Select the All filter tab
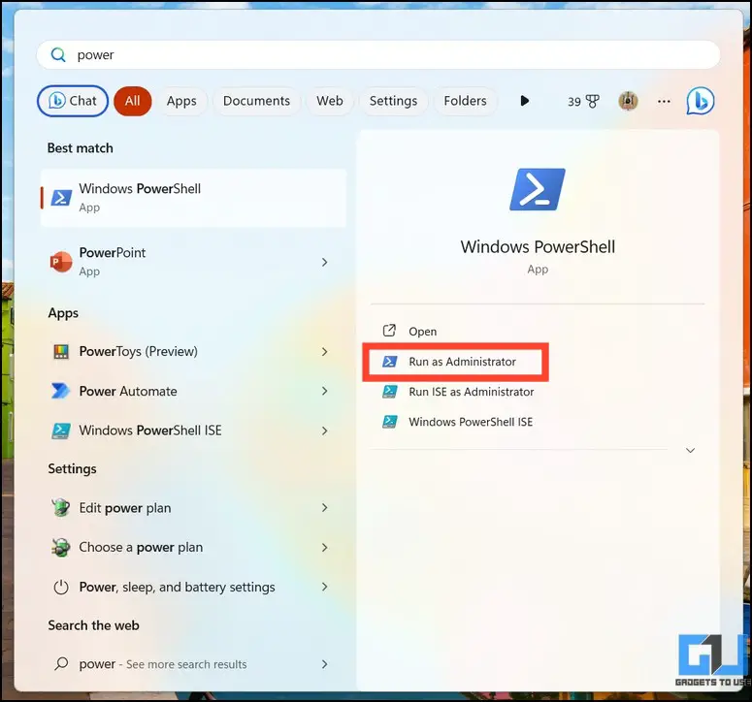Image resolution: width=752 pixels, height=702 pixels. point(132,101)
